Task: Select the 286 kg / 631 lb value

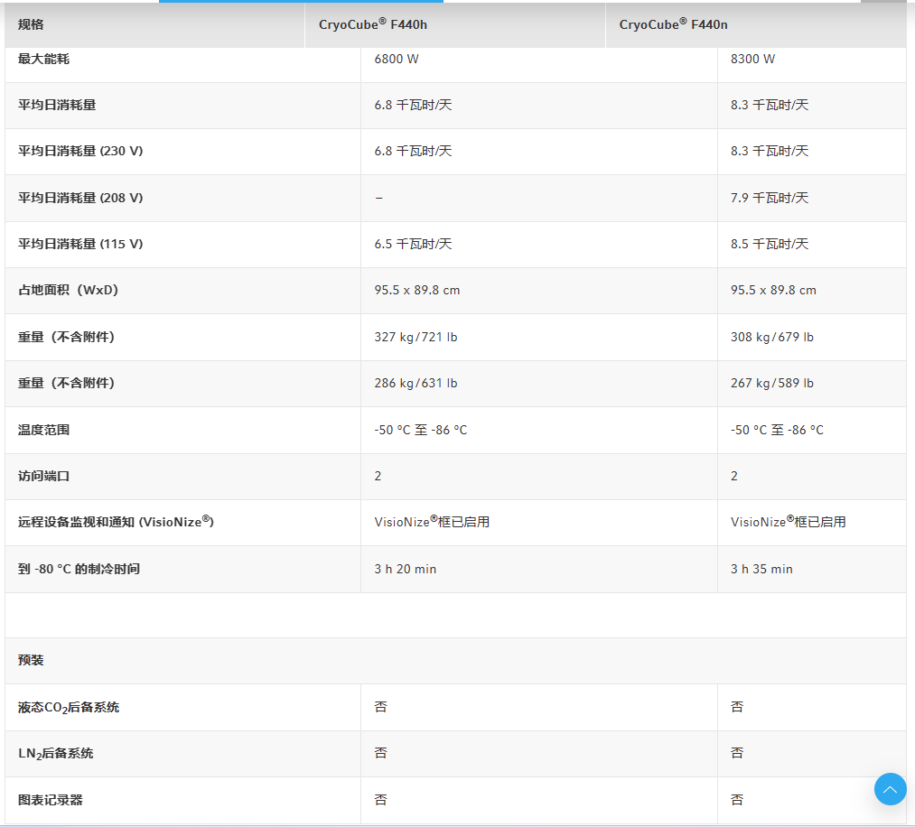Action: pyautogui.click(x=416, y=383)
